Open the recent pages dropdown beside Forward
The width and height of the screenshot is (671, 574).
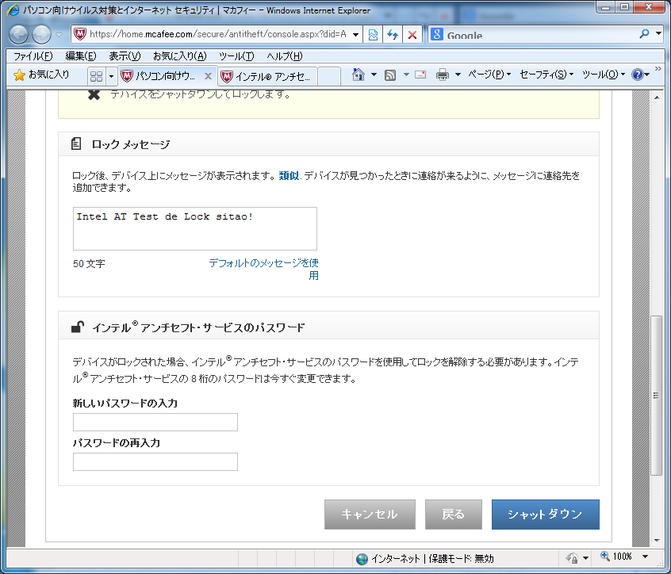point(59,34)
